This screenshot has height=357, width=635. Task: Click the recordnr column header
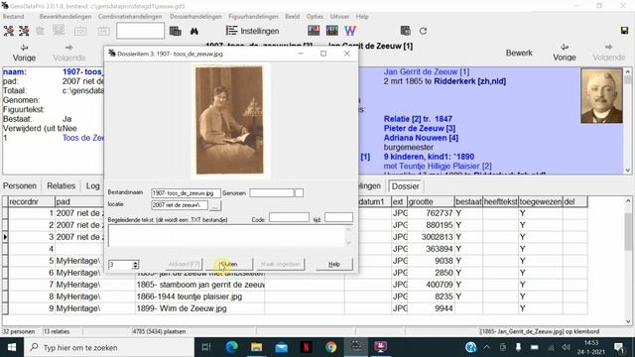coord(32,201)
